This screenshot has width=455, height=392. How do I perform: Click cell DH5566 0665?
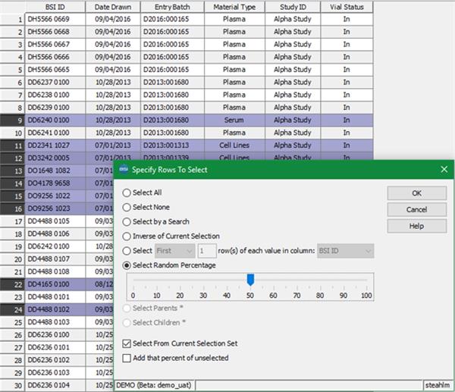[x=55, y=70]
